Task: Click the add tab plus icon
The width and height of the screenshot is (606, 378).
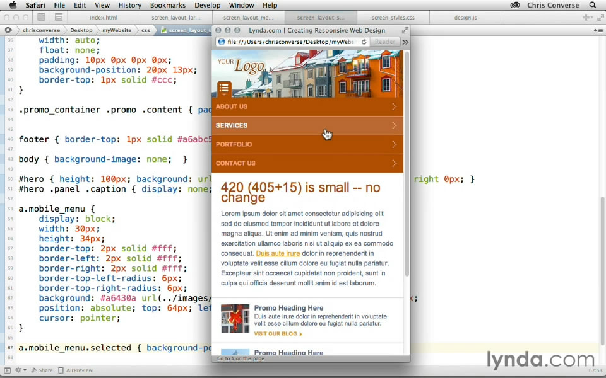Action: point(587,18)
